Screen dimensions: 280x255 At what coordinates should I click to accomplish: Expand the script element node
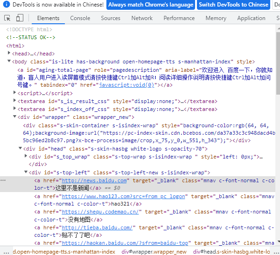click(14, 92)
